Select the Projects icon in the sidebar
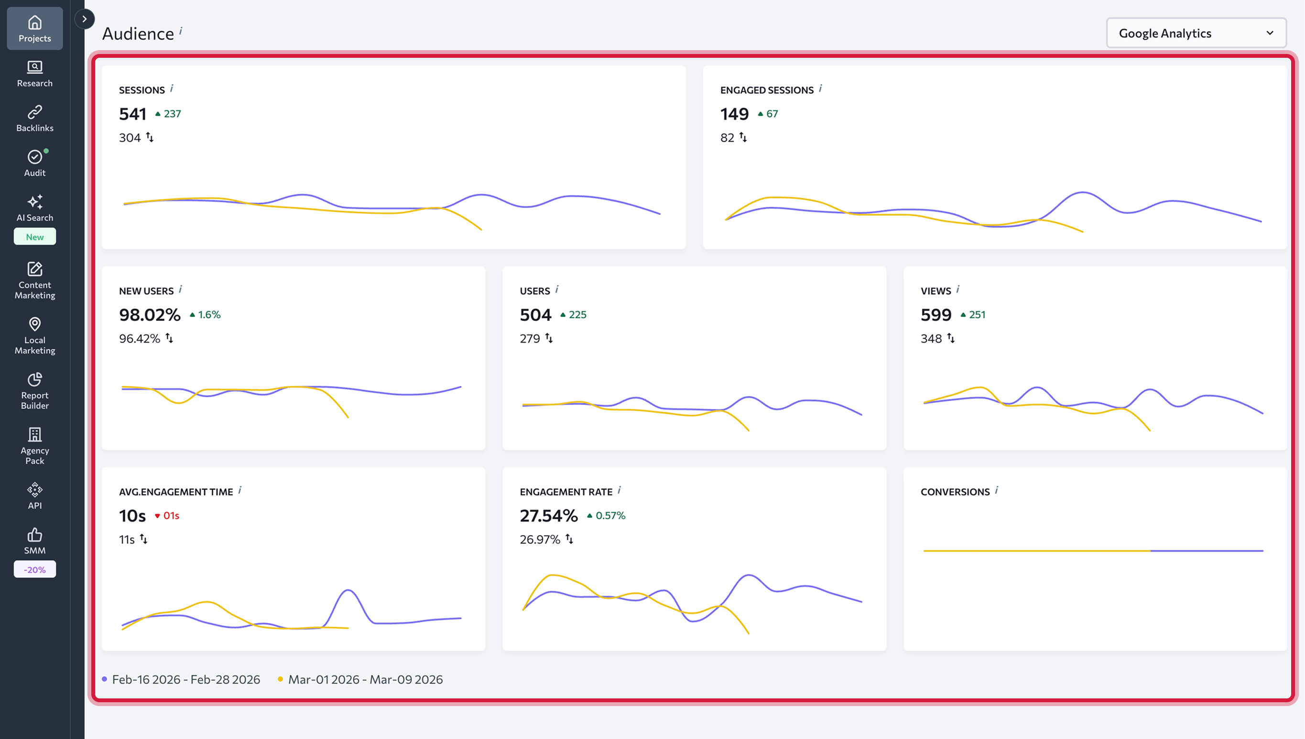The image size is (1305, 739). (x=34, y=28)
